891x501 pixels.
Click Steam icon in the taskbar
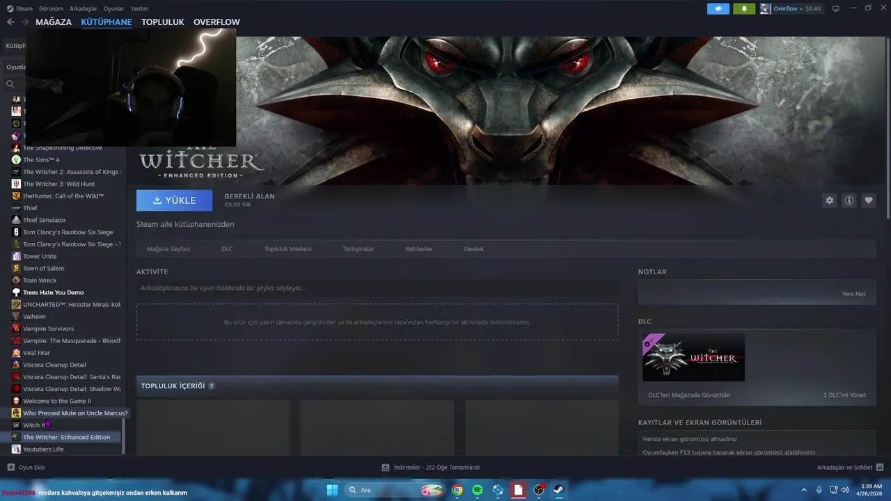559,490
